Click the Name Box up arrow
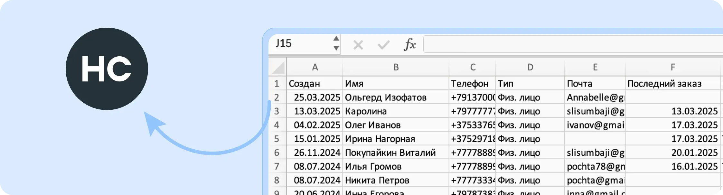Image resolution: width=723 pixels, height=195 pixels. click(x=336, y=39)
